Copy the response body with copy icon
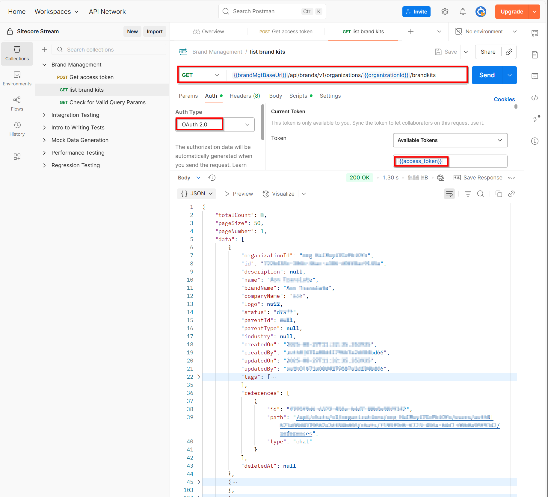The height and width of the screenshot is (497, 548). coord(499,194)
